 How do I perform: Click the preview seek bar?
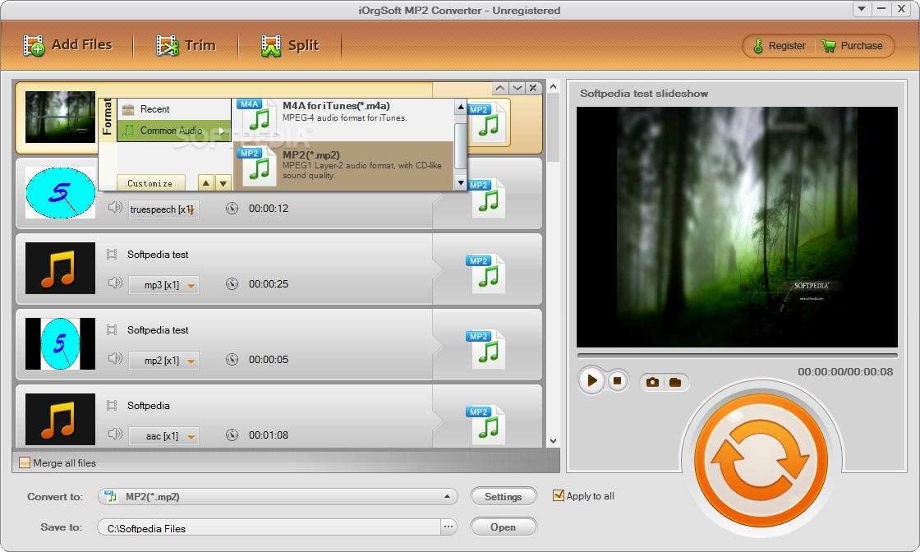(738, 356)
